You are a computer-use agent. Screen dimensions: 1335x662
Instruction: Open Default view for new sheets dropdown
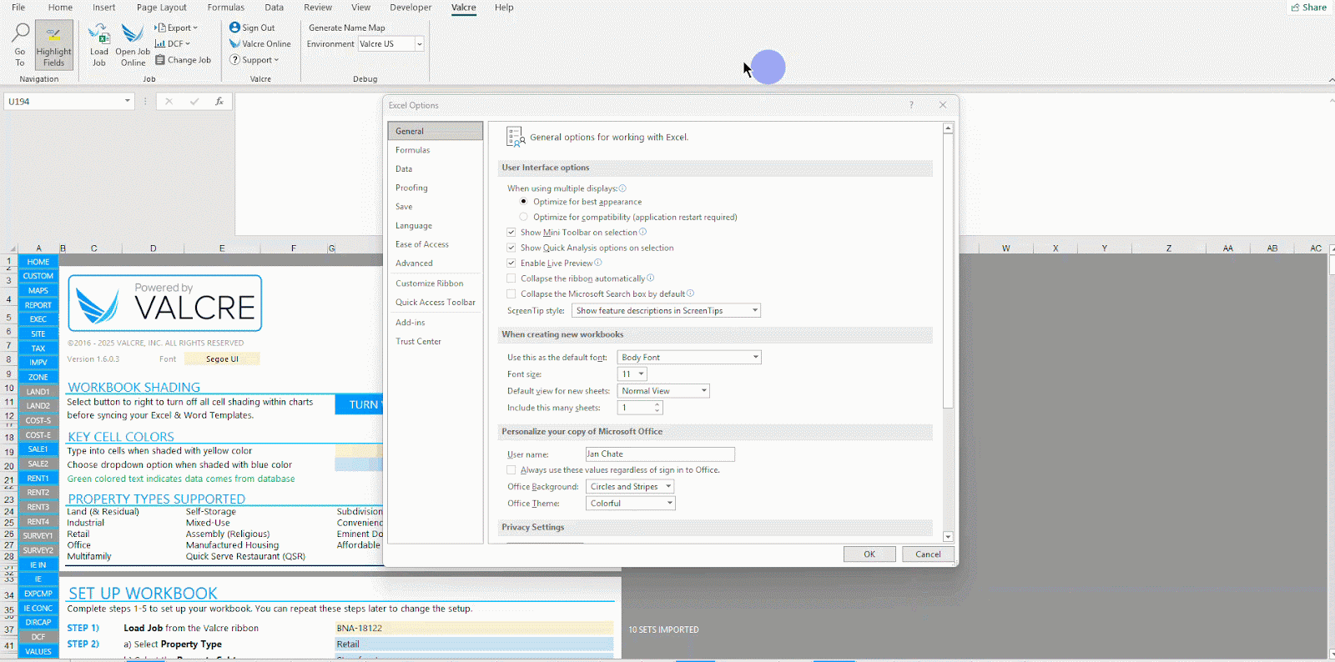[663, 391]
